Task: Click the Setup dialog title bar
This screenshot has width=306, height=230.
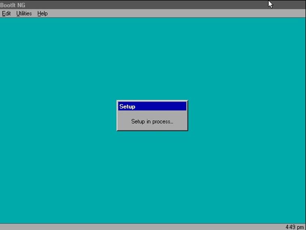Action: point(152,106)
